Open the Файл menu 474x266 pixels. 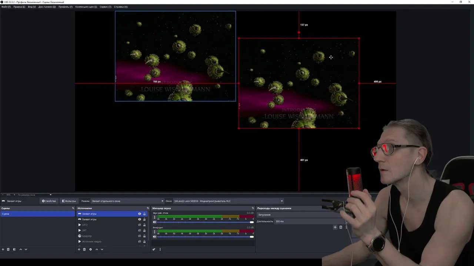tap(6, 7)
